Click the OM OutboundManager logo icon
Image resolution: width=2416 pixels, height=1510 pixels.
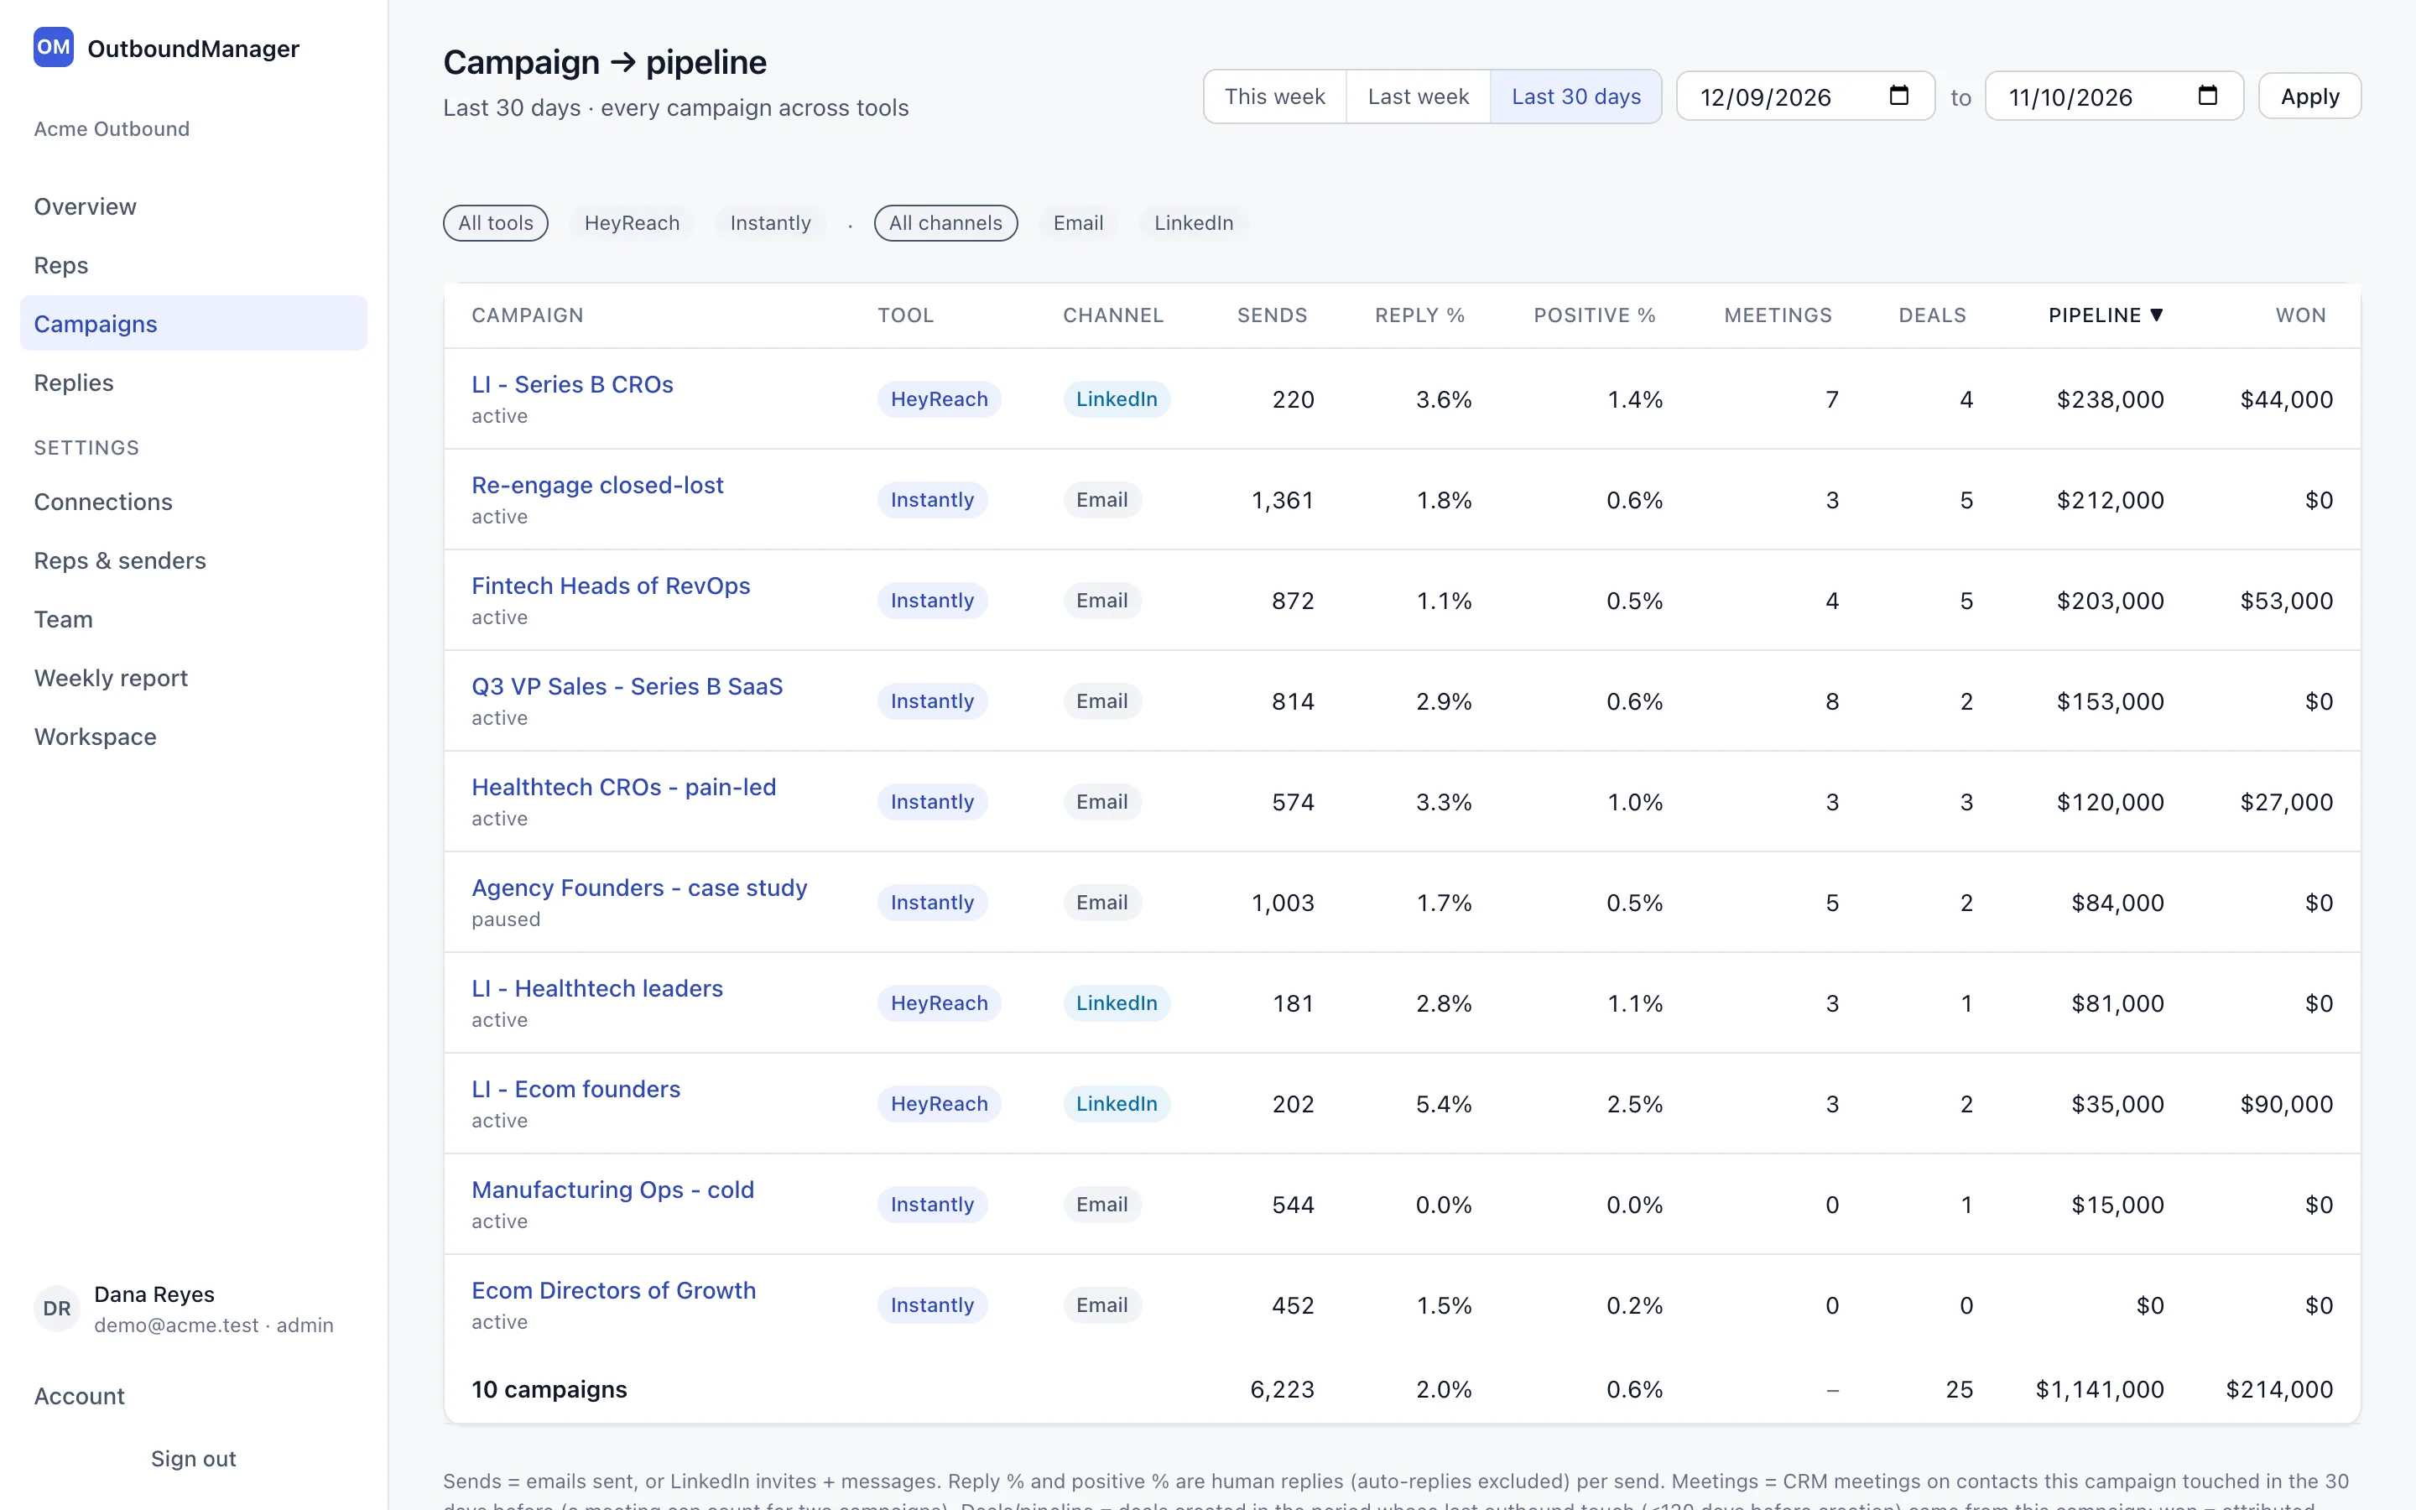point(53,47)
